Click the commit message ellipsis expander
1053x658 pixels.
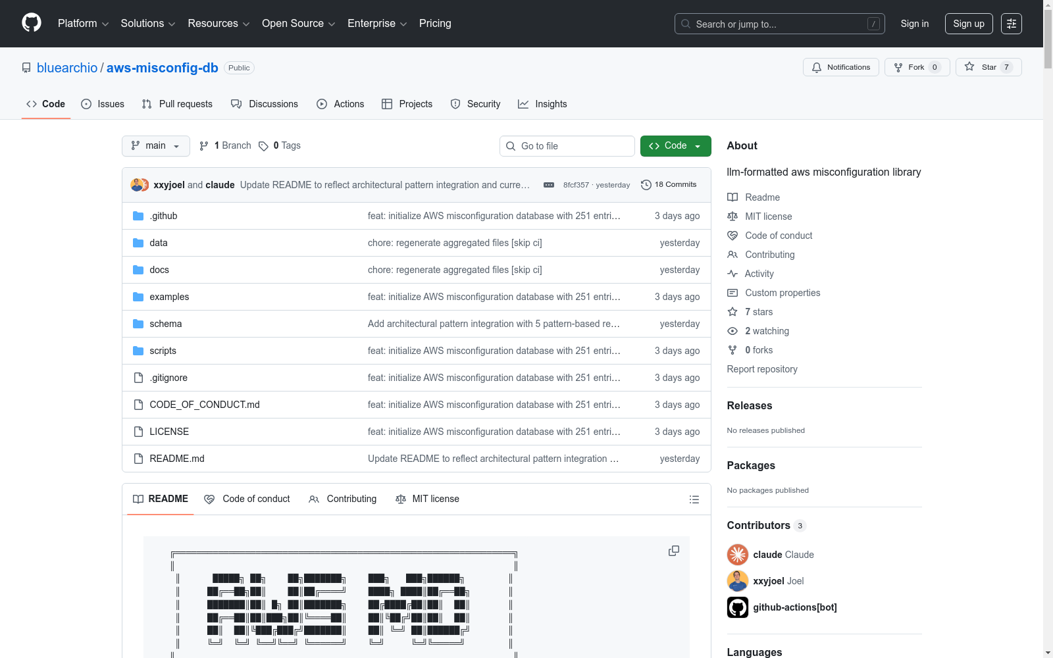point(549,185)
